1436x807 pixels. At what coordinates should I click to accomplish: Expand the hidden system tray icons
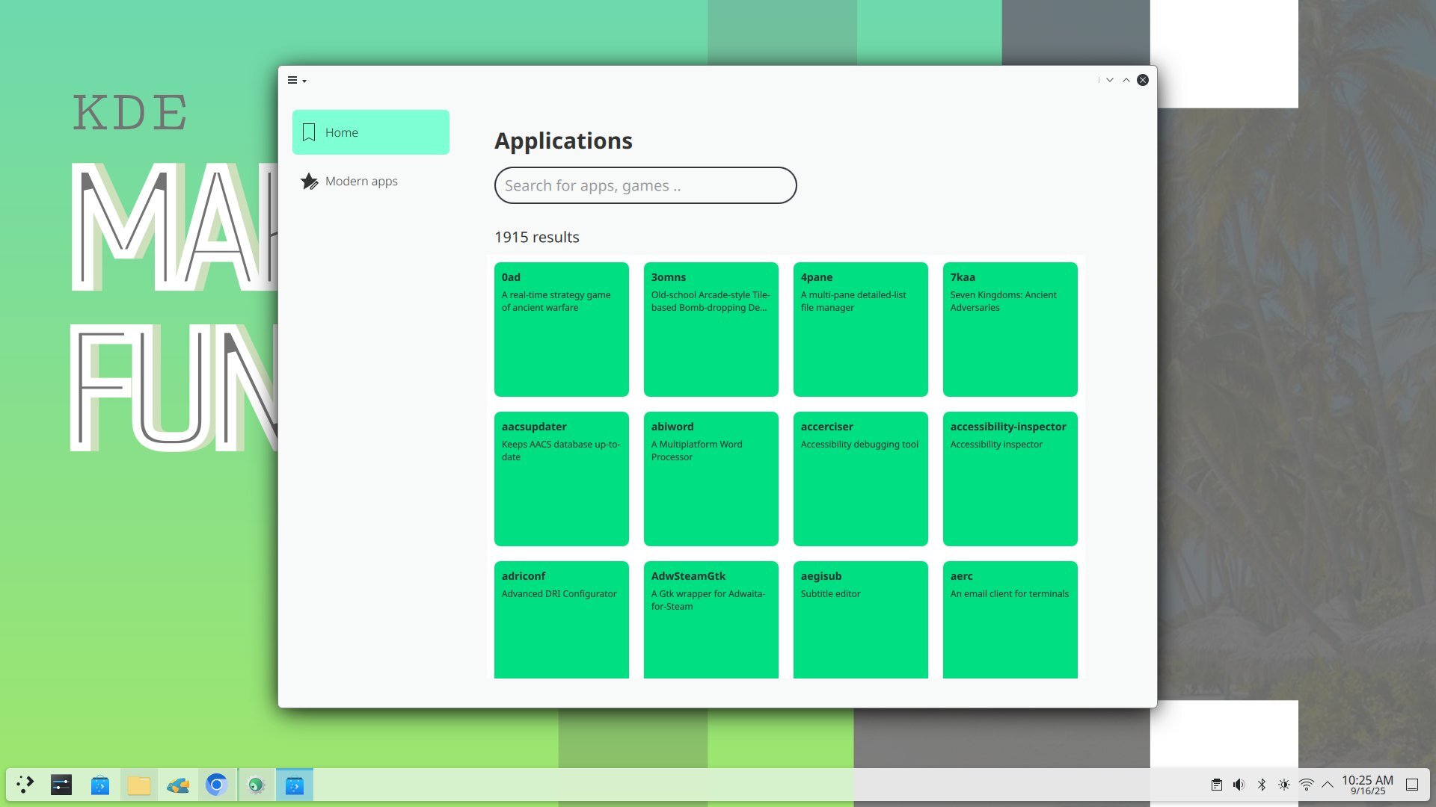[1328, 785]
